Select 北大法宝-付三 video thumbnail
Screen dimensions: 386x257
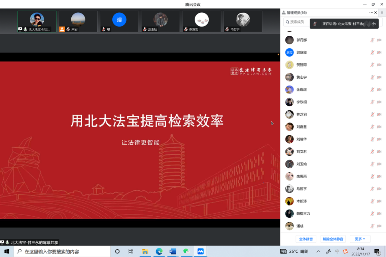click(37, 22)
